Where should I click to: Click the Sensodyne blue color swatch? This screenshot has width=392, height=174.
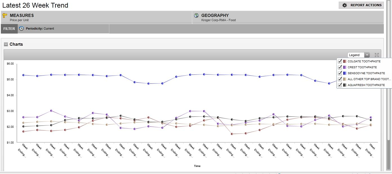click(345, 73)
